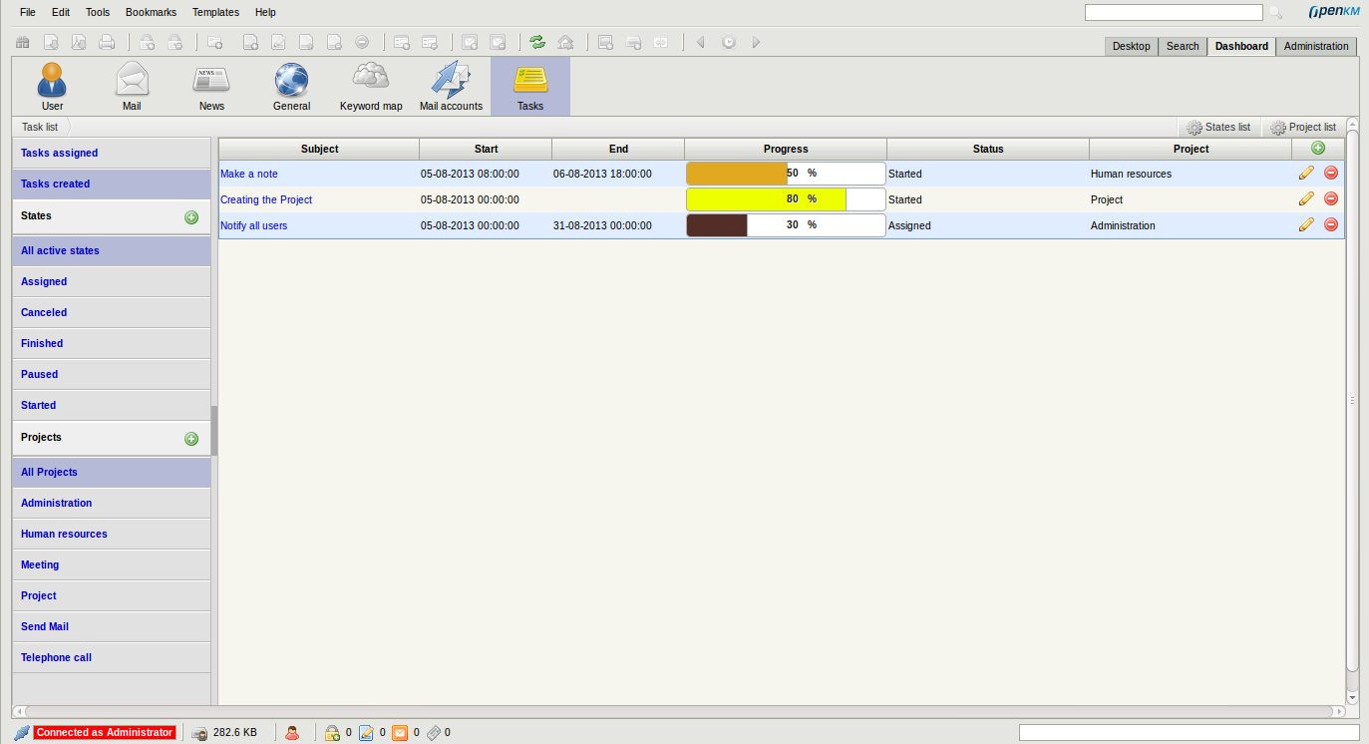Open the Bookmarks menu
The image size is (1369, 744).
point(152,12)
